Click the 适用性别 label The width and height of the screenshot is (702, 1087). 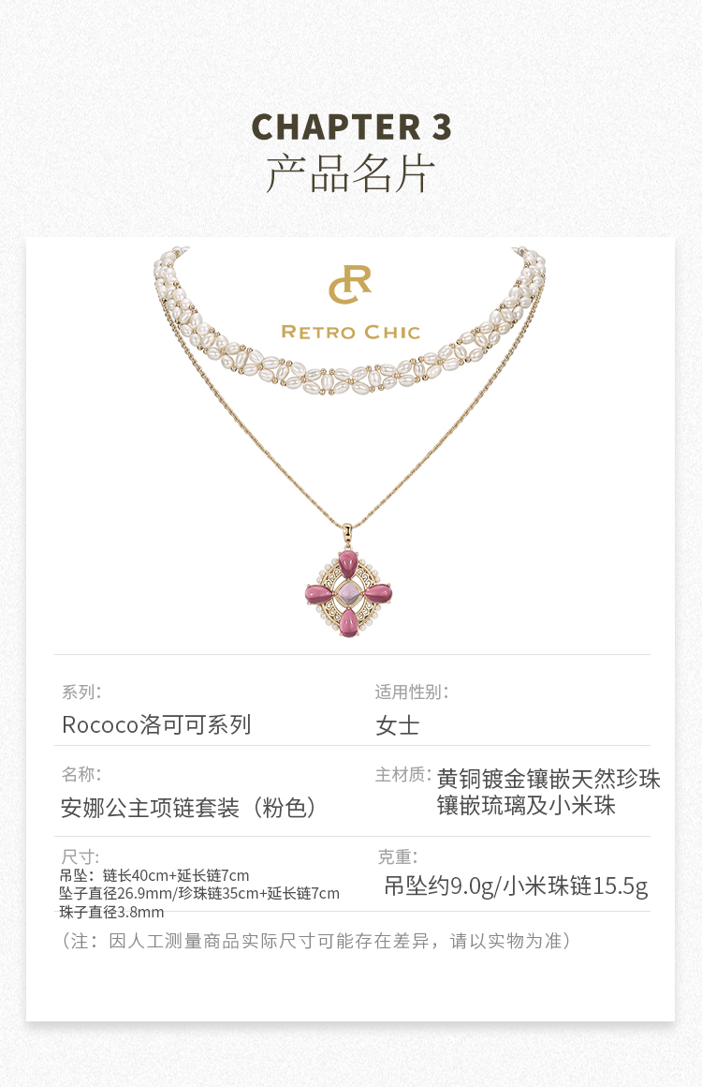[x=412, y=692]
